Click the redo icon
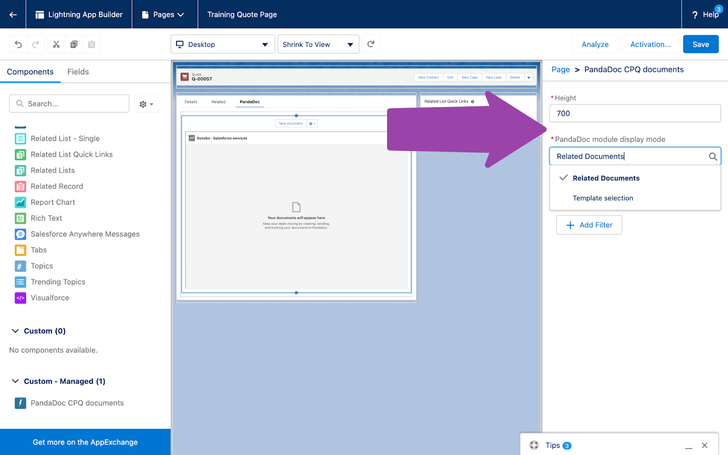728x455 pixels. point(35,44)
